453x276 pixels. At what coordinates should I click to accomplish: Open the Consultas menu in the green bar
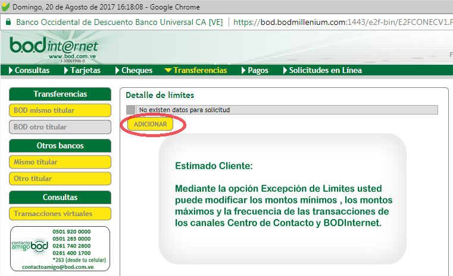tap(32, 70)
